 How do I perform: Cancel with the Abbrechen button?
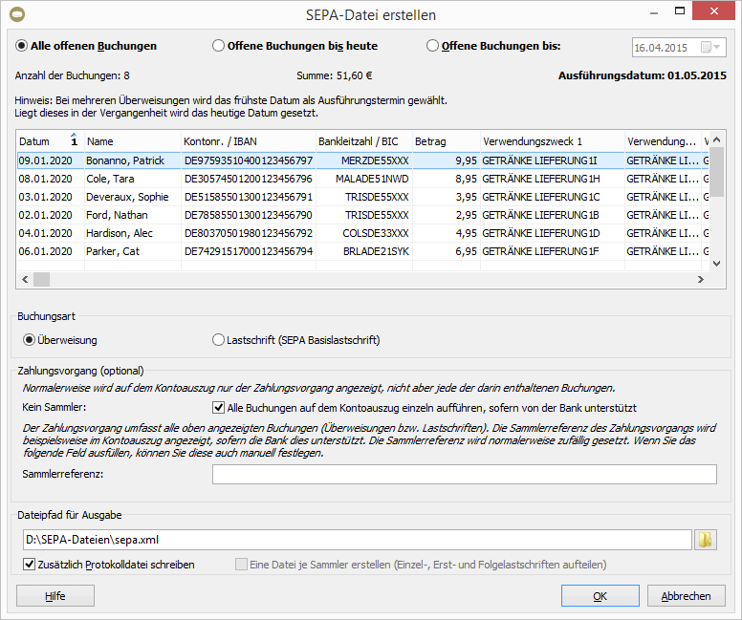686,596
